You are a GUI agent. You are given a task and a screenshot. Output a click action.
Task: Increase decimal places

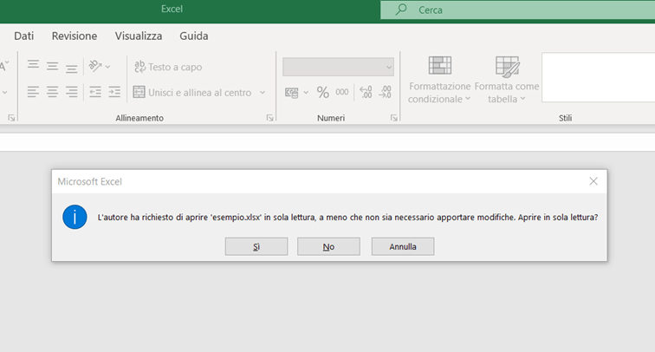(366, 93)
